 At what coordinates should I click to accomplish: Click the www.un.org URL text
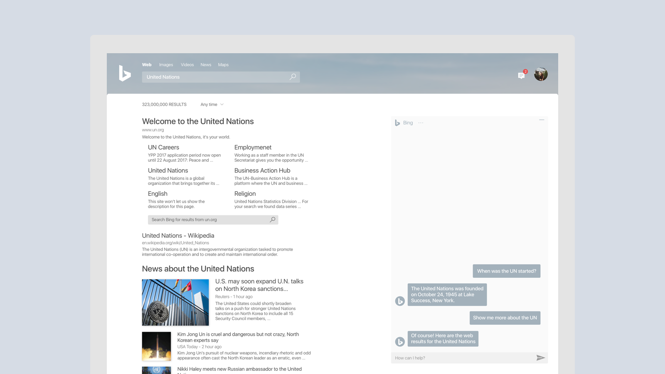point(153,130)
